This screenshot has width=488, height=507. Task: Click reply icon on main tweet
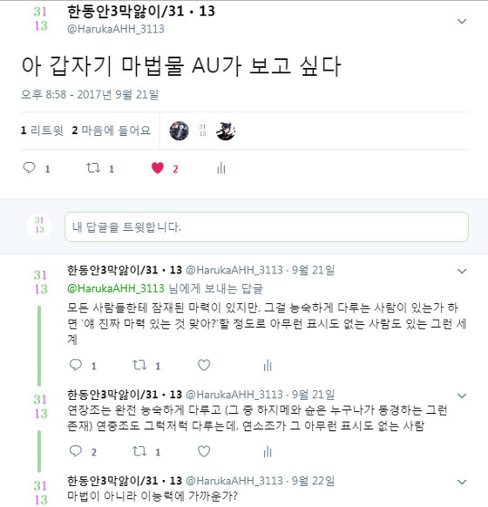coord(30,168)
